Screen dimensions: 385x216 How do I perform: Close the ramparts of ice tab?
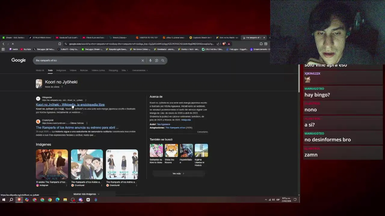[x=264, y=38]
